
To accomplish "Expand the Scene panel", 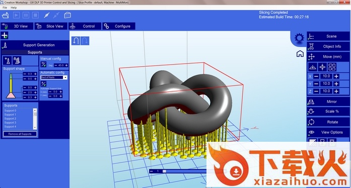I will click(328, 36).
